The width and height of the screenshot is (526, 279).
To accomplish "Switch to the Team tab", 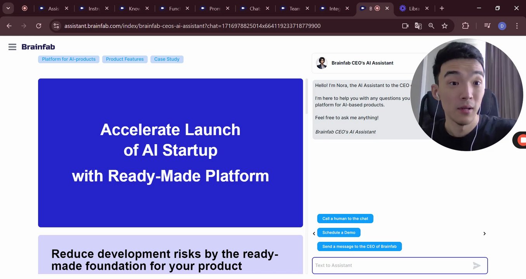I will pos(295,9).
